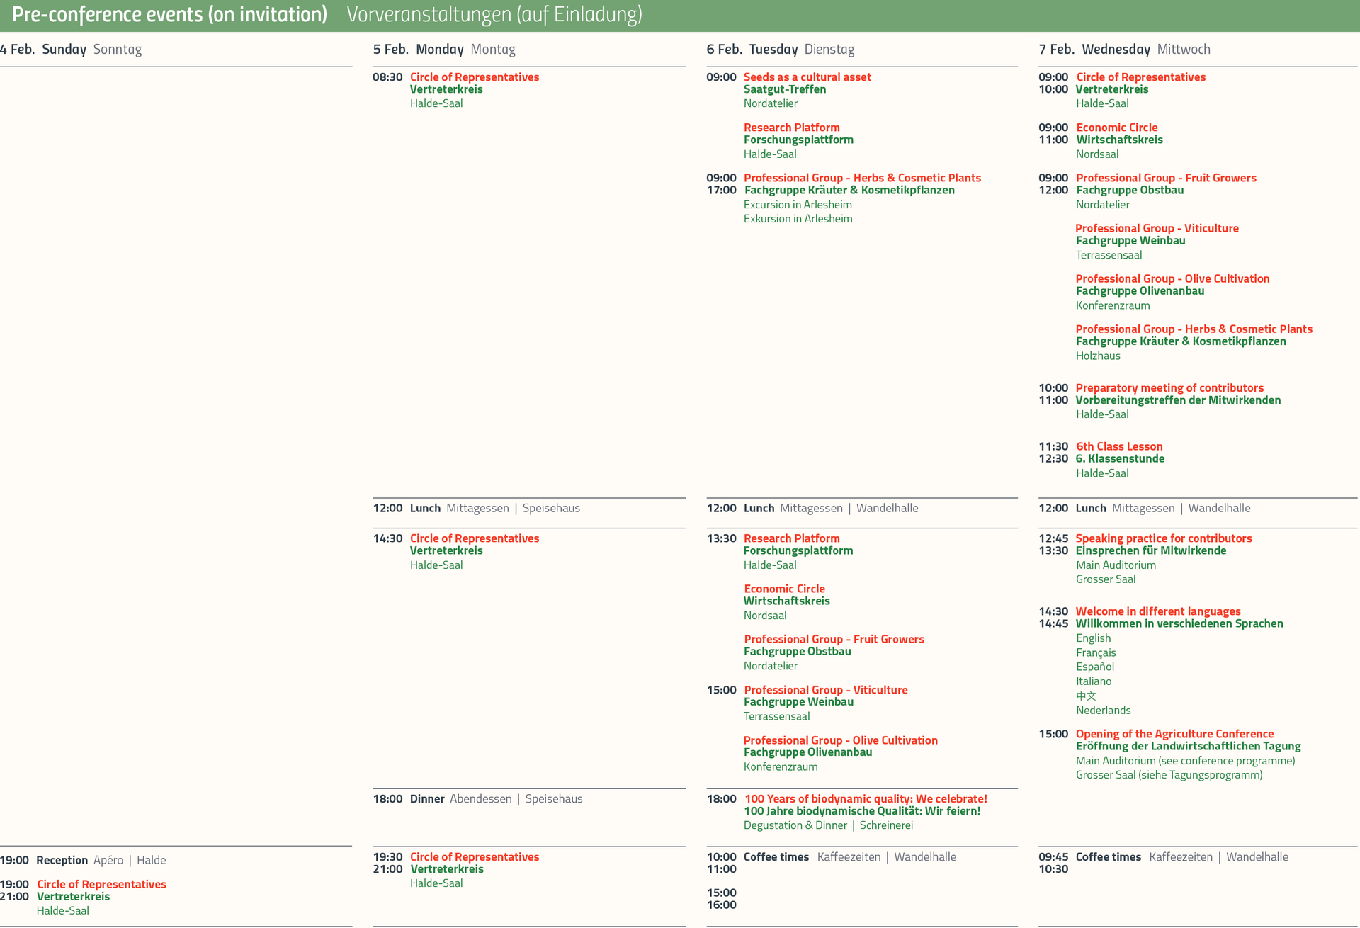Click 'Excursion in Arlesheim' line
This screenshot has height=928, width=1360.
[798, 205]
